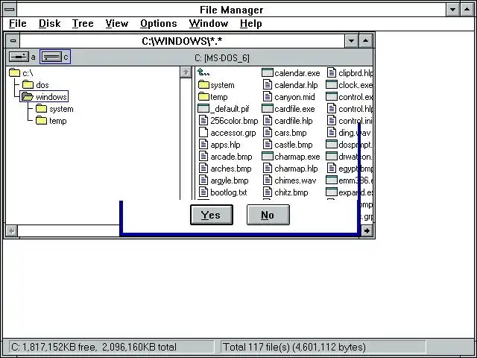Select cars.bmp file icon
This screenshot has height=358, width=477.
tap(268, 133)
